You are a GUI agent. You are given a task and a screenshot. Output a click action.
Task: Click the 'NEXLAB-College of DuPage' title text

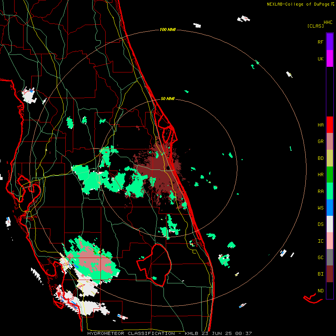298,4
